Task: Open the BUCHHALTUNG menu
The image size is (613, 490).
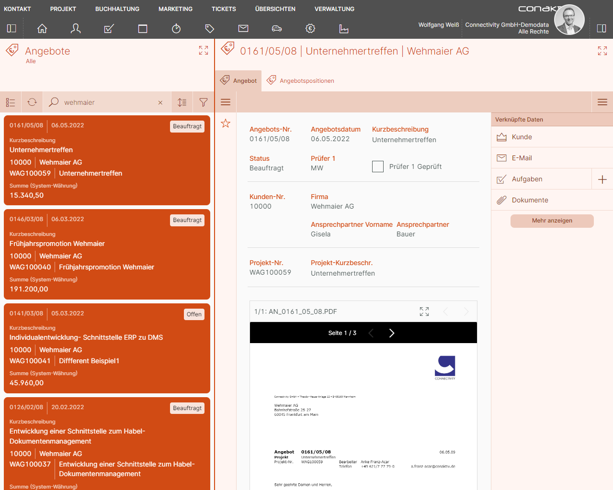Action: coord(117,9)
